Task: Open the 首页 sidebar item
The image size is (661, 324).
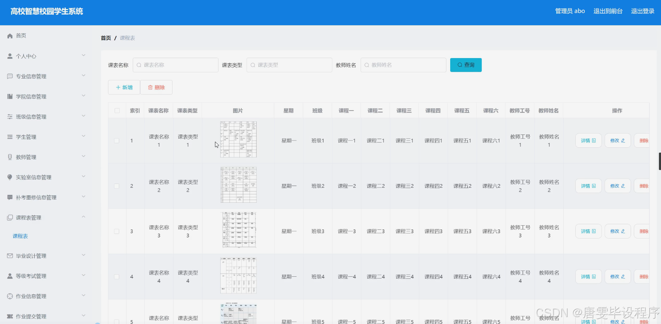Action: coord(21,35)
